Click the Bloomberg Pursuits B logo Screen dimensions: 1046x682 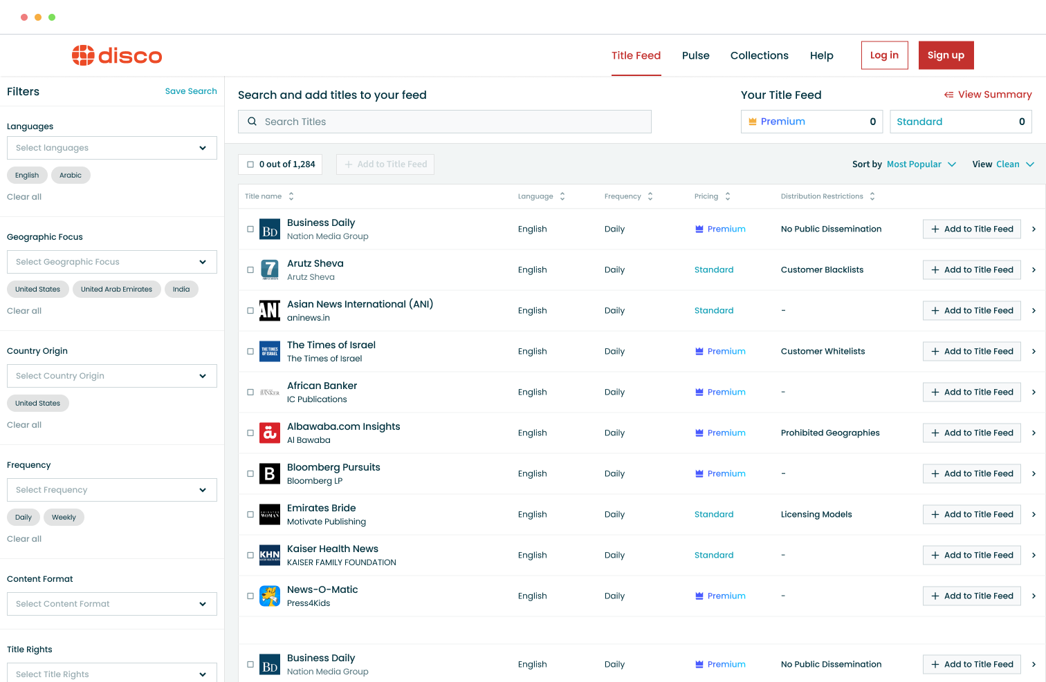tap(270, 474)
